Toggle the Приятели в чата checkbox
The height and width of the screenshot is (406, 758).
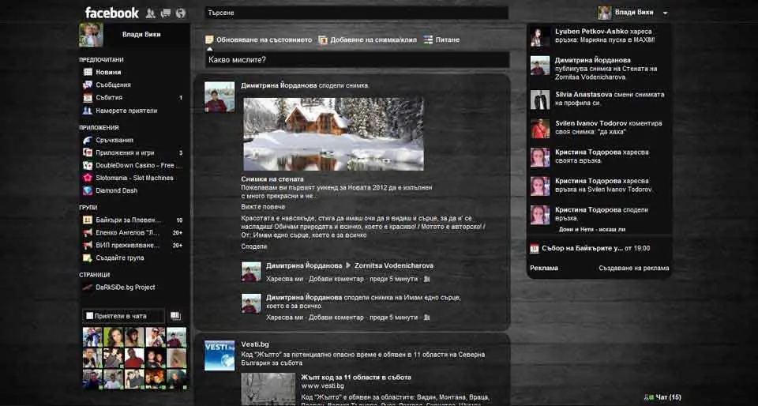tap(89, 316)
